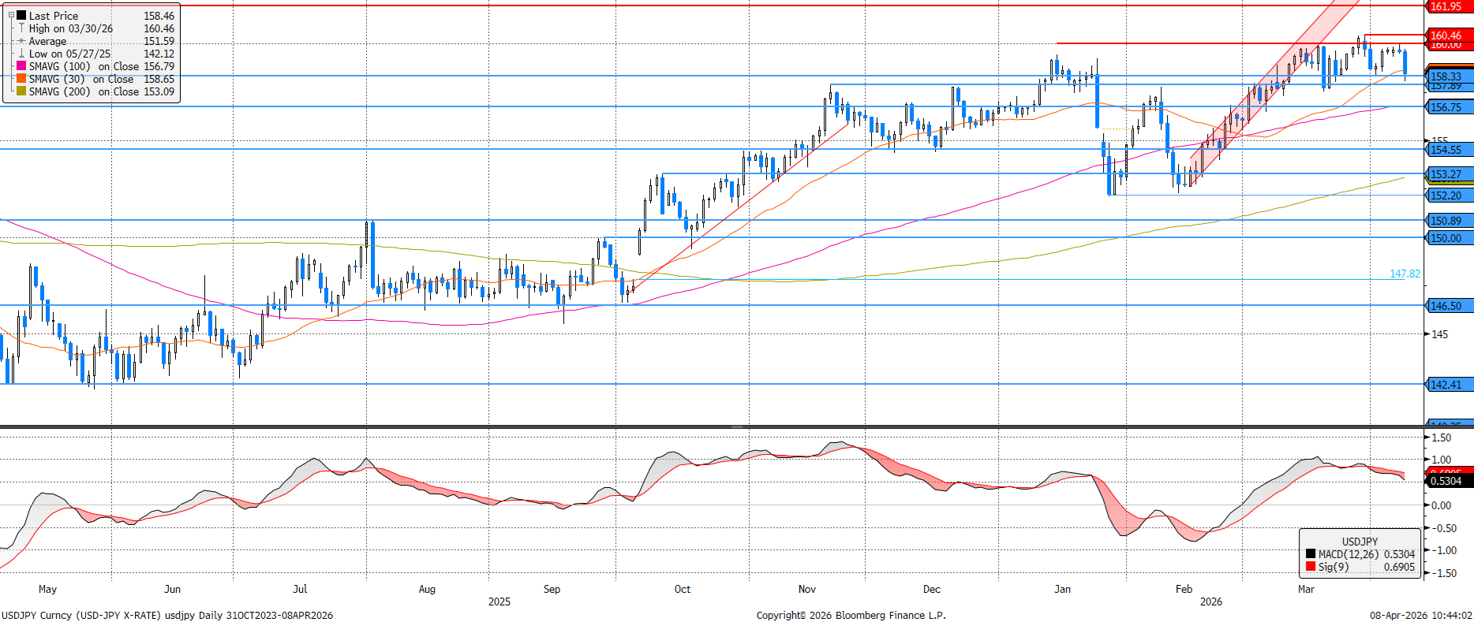Click the red 161.95 price level tag
The image size is (1474, 622).
click(1446, 6)
